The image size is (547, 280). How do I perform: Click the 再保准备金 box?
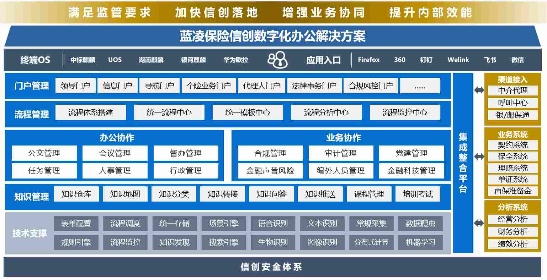click(513, 191)
